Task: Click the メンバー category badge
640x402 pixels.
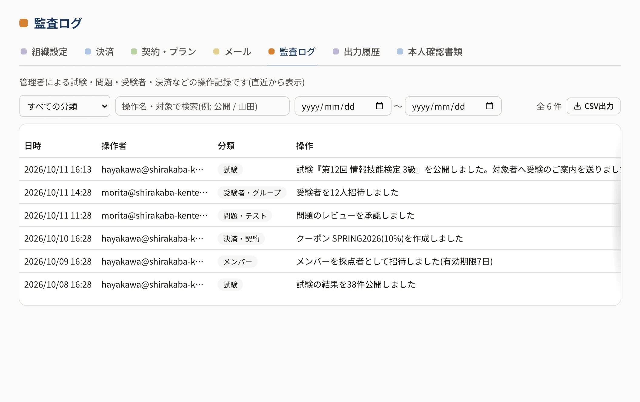Action: click(238, 262)
